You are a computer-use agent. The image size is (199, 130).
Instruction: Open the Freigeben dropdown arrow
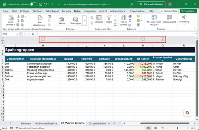195,11
